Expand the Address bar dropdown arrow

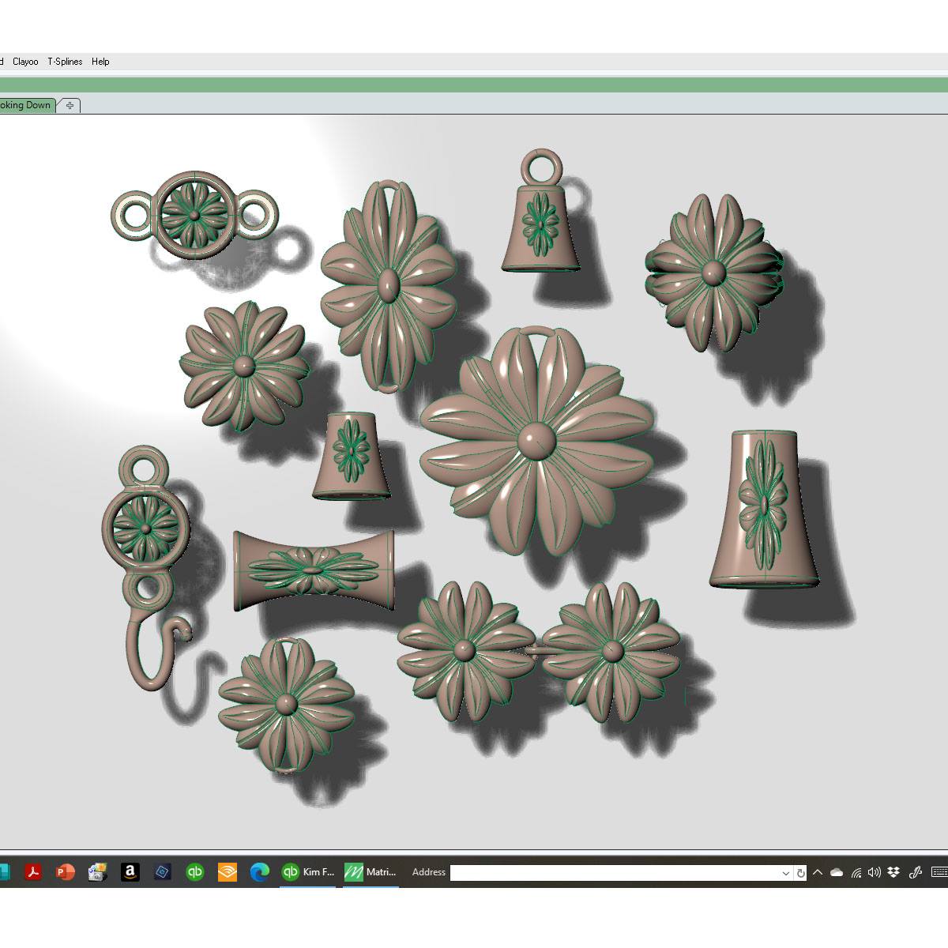click(x=785, y=873)
